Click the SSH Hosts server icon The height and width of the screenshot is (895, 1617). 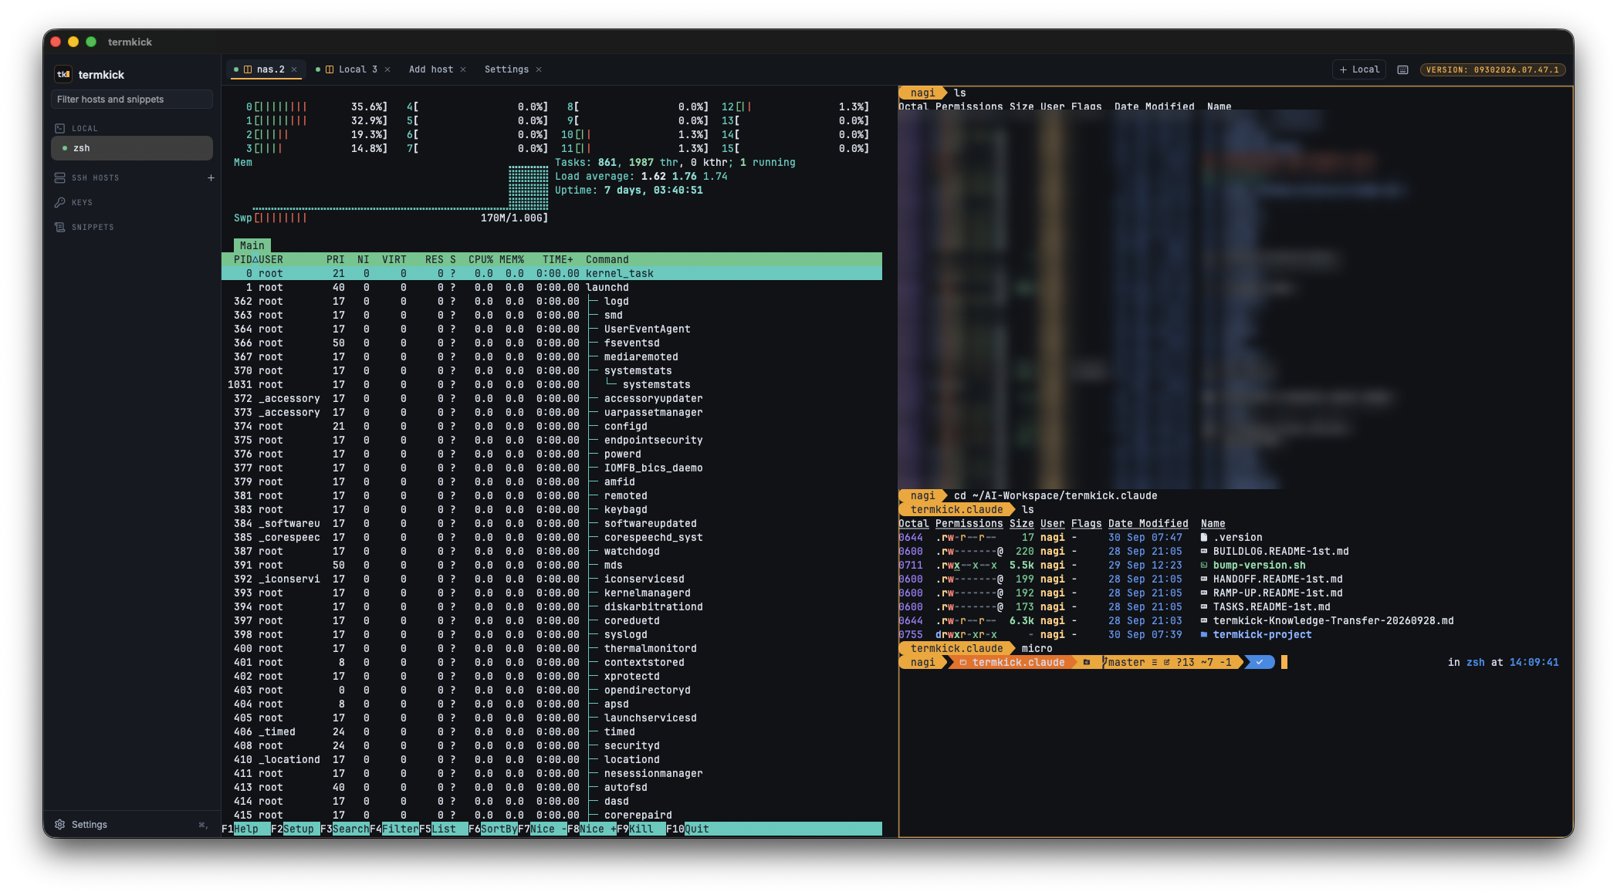click(59, 177)
